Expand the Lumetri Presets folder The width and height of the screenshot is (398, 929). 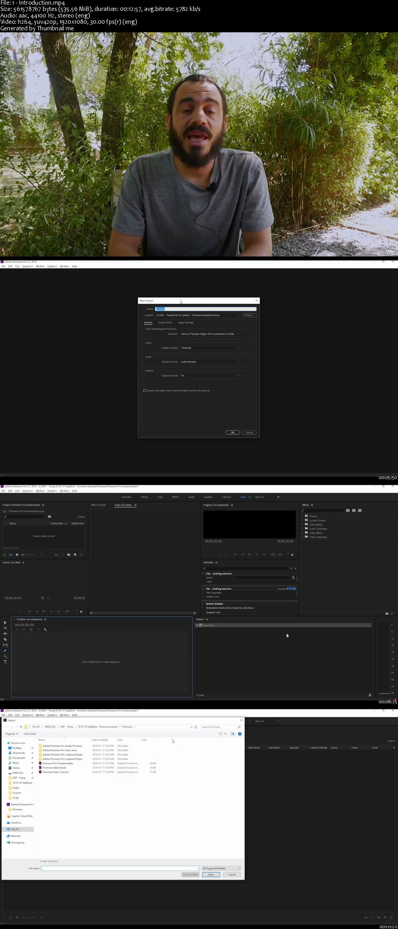click(302, 520)
